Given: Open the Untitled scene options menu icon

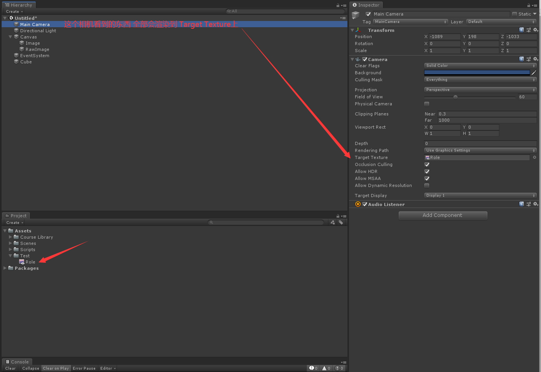Looking at the screenshot, I should (x=343, y=18).
